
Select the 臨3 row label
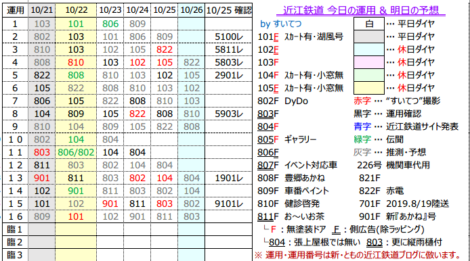click(15, 255)
